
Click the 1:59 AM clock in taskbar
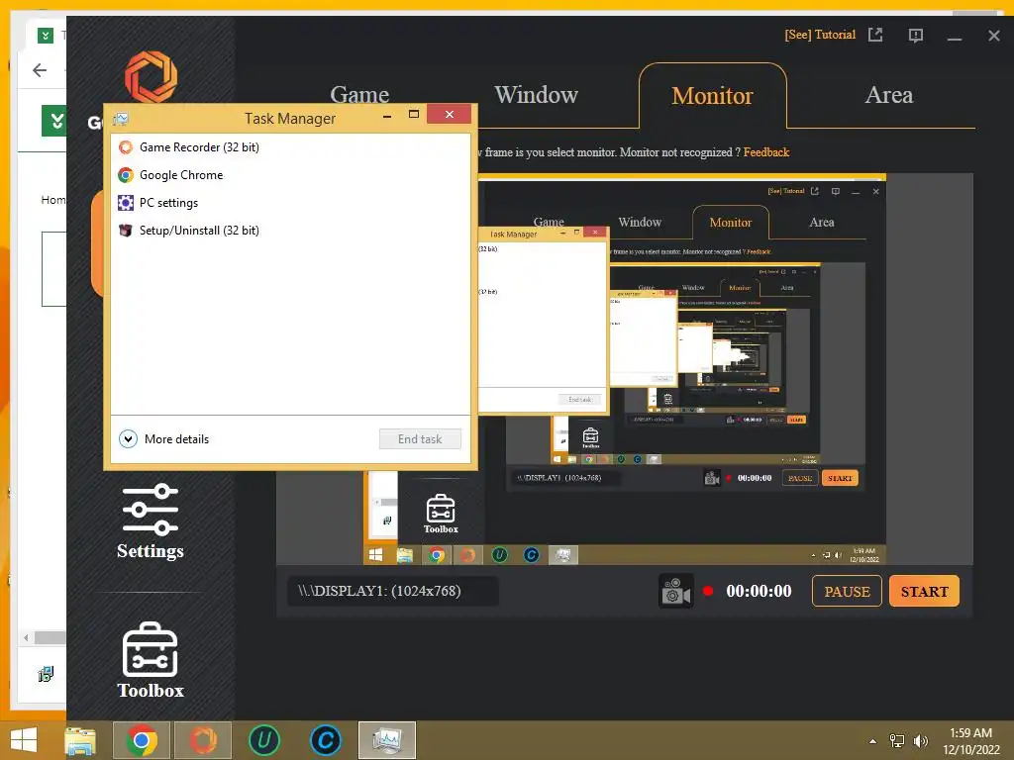click(970, 733)
